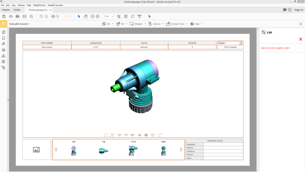Select the Top view thumbnail

[x=103, y=150]
